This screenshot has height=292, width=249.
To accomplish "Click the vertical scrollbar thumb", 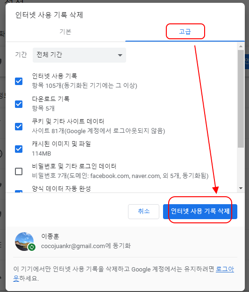I will (241, 99).
